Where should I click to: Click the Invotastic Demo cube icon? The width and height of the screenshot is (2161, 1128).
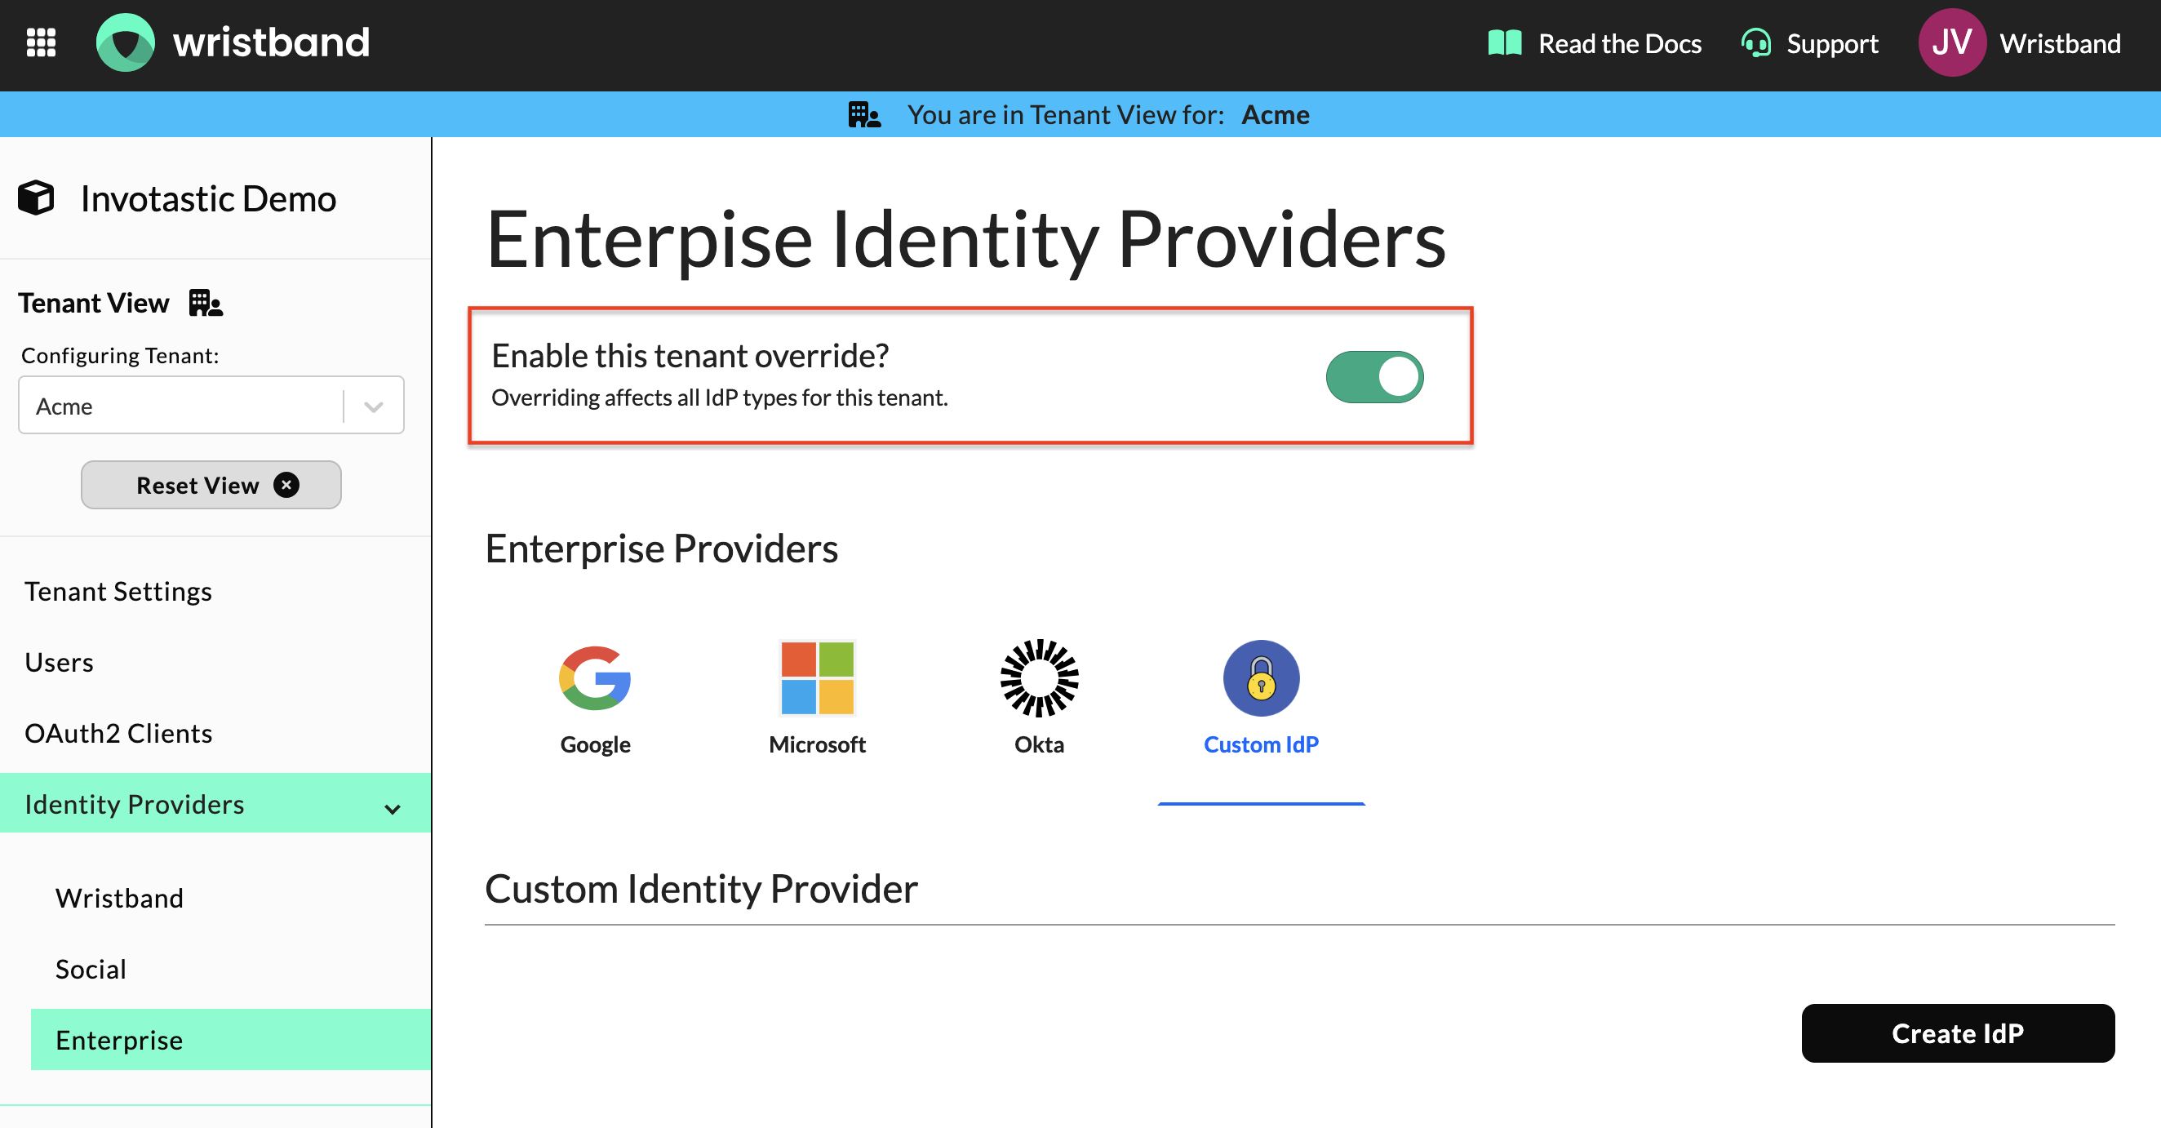(36, 198)
